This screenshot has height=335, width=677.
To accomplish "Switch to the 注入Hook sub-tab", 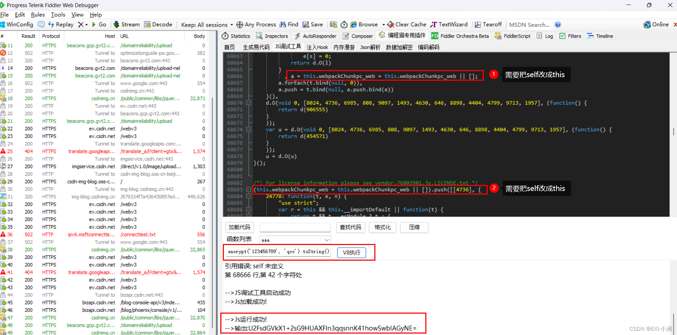I will click(317, 47).
